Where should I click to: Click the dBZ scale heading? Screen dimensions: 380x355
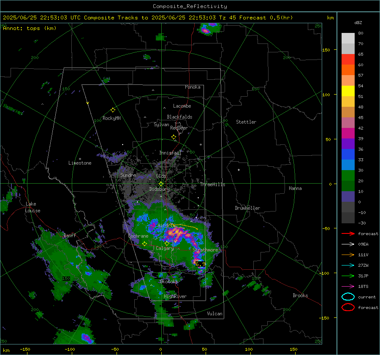[358, 22]
